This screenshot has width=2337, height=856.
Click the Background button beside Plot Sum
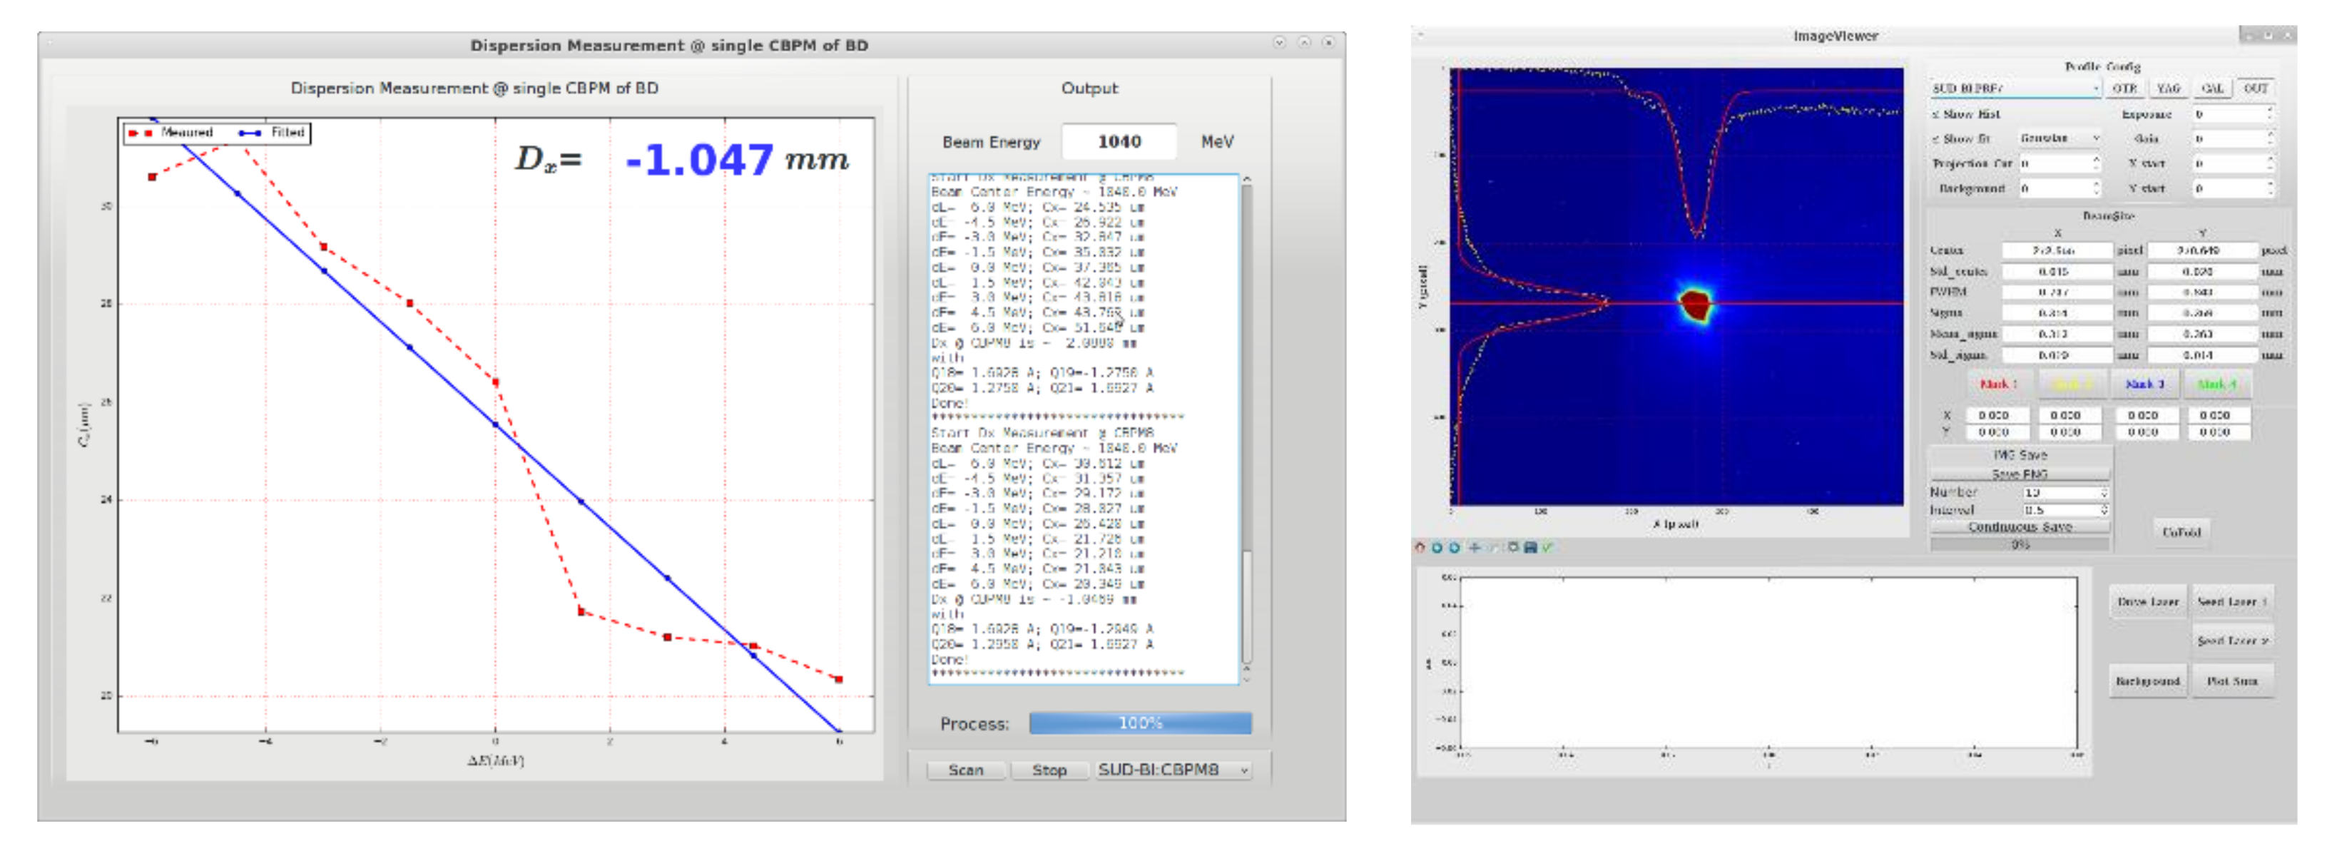(2147, 681)
